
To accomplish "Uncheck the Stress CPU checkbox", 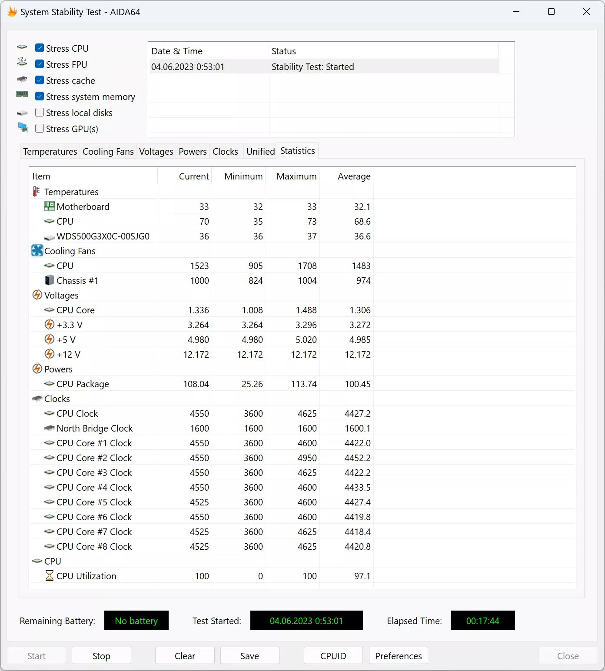I will pos(40,48).
